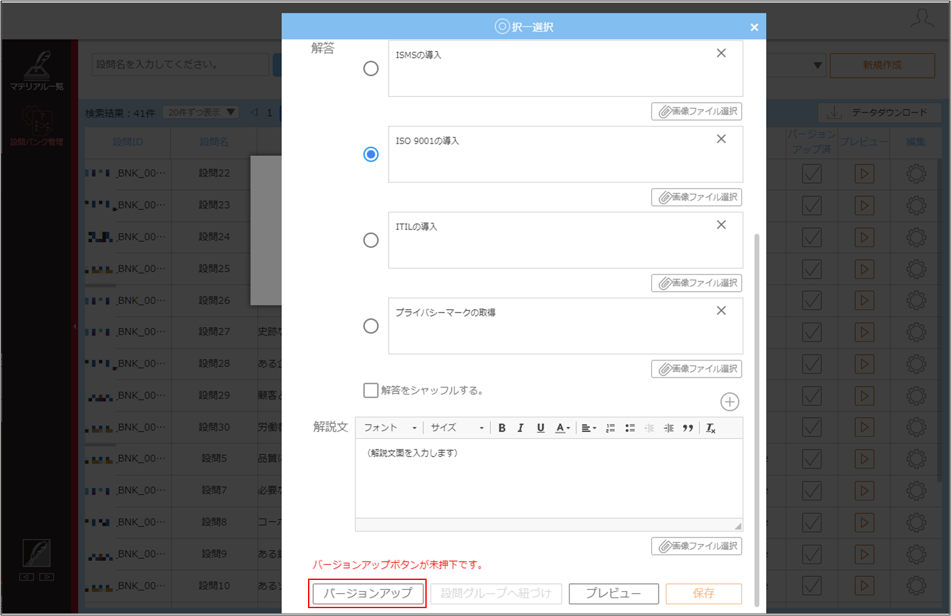
Task: Click the user profile icon at top right
Action: [922, 18]
